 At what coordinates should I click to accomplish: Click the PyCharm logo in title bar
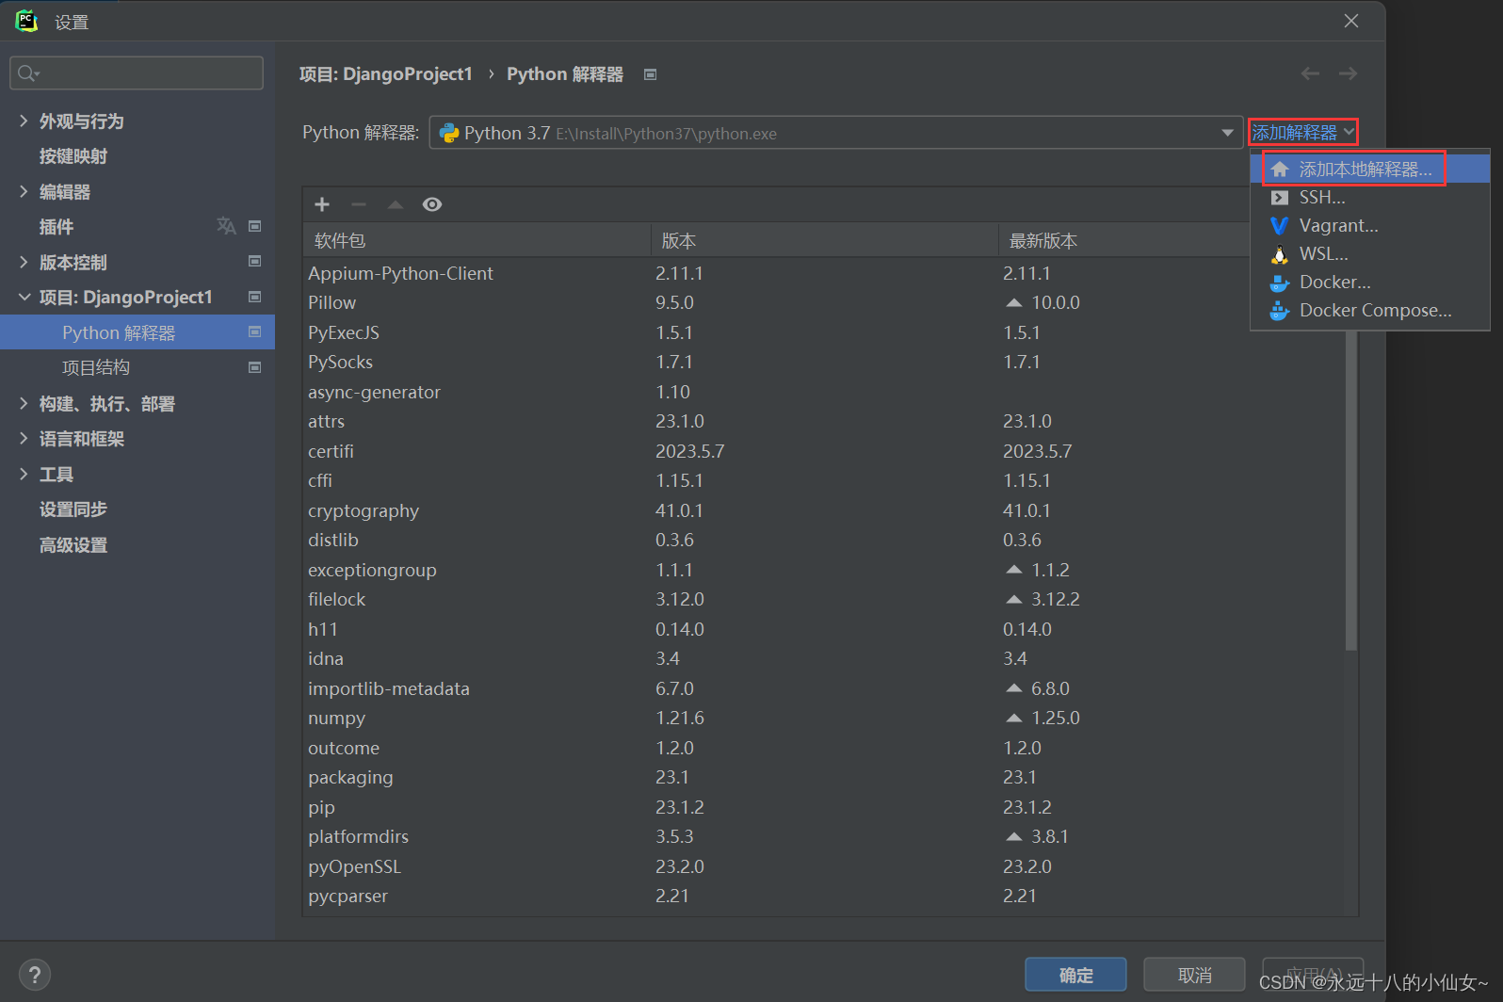[26, 21]
